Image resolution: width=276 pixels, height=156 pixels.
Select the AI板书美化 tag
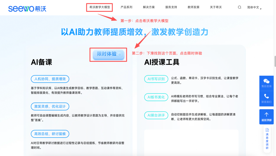click(x=156, y=97)
